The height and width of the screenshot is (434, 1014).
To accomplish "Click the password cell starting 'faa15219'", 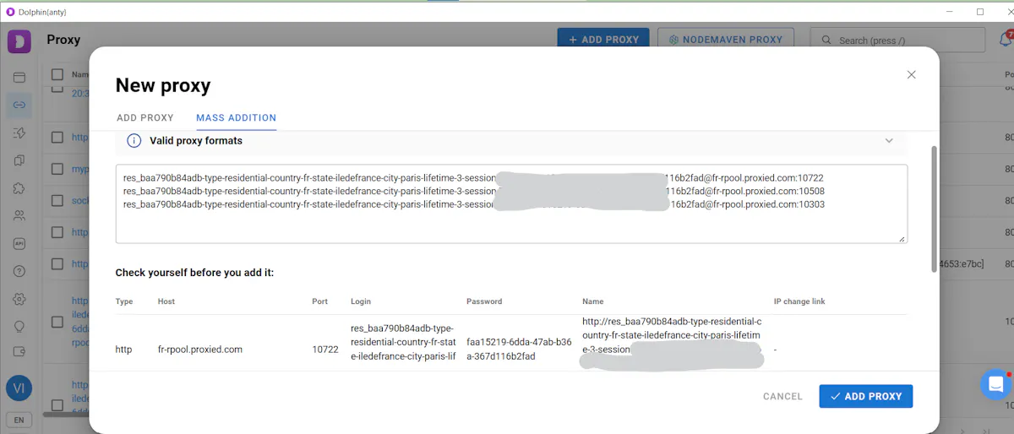I will (519, 350).
